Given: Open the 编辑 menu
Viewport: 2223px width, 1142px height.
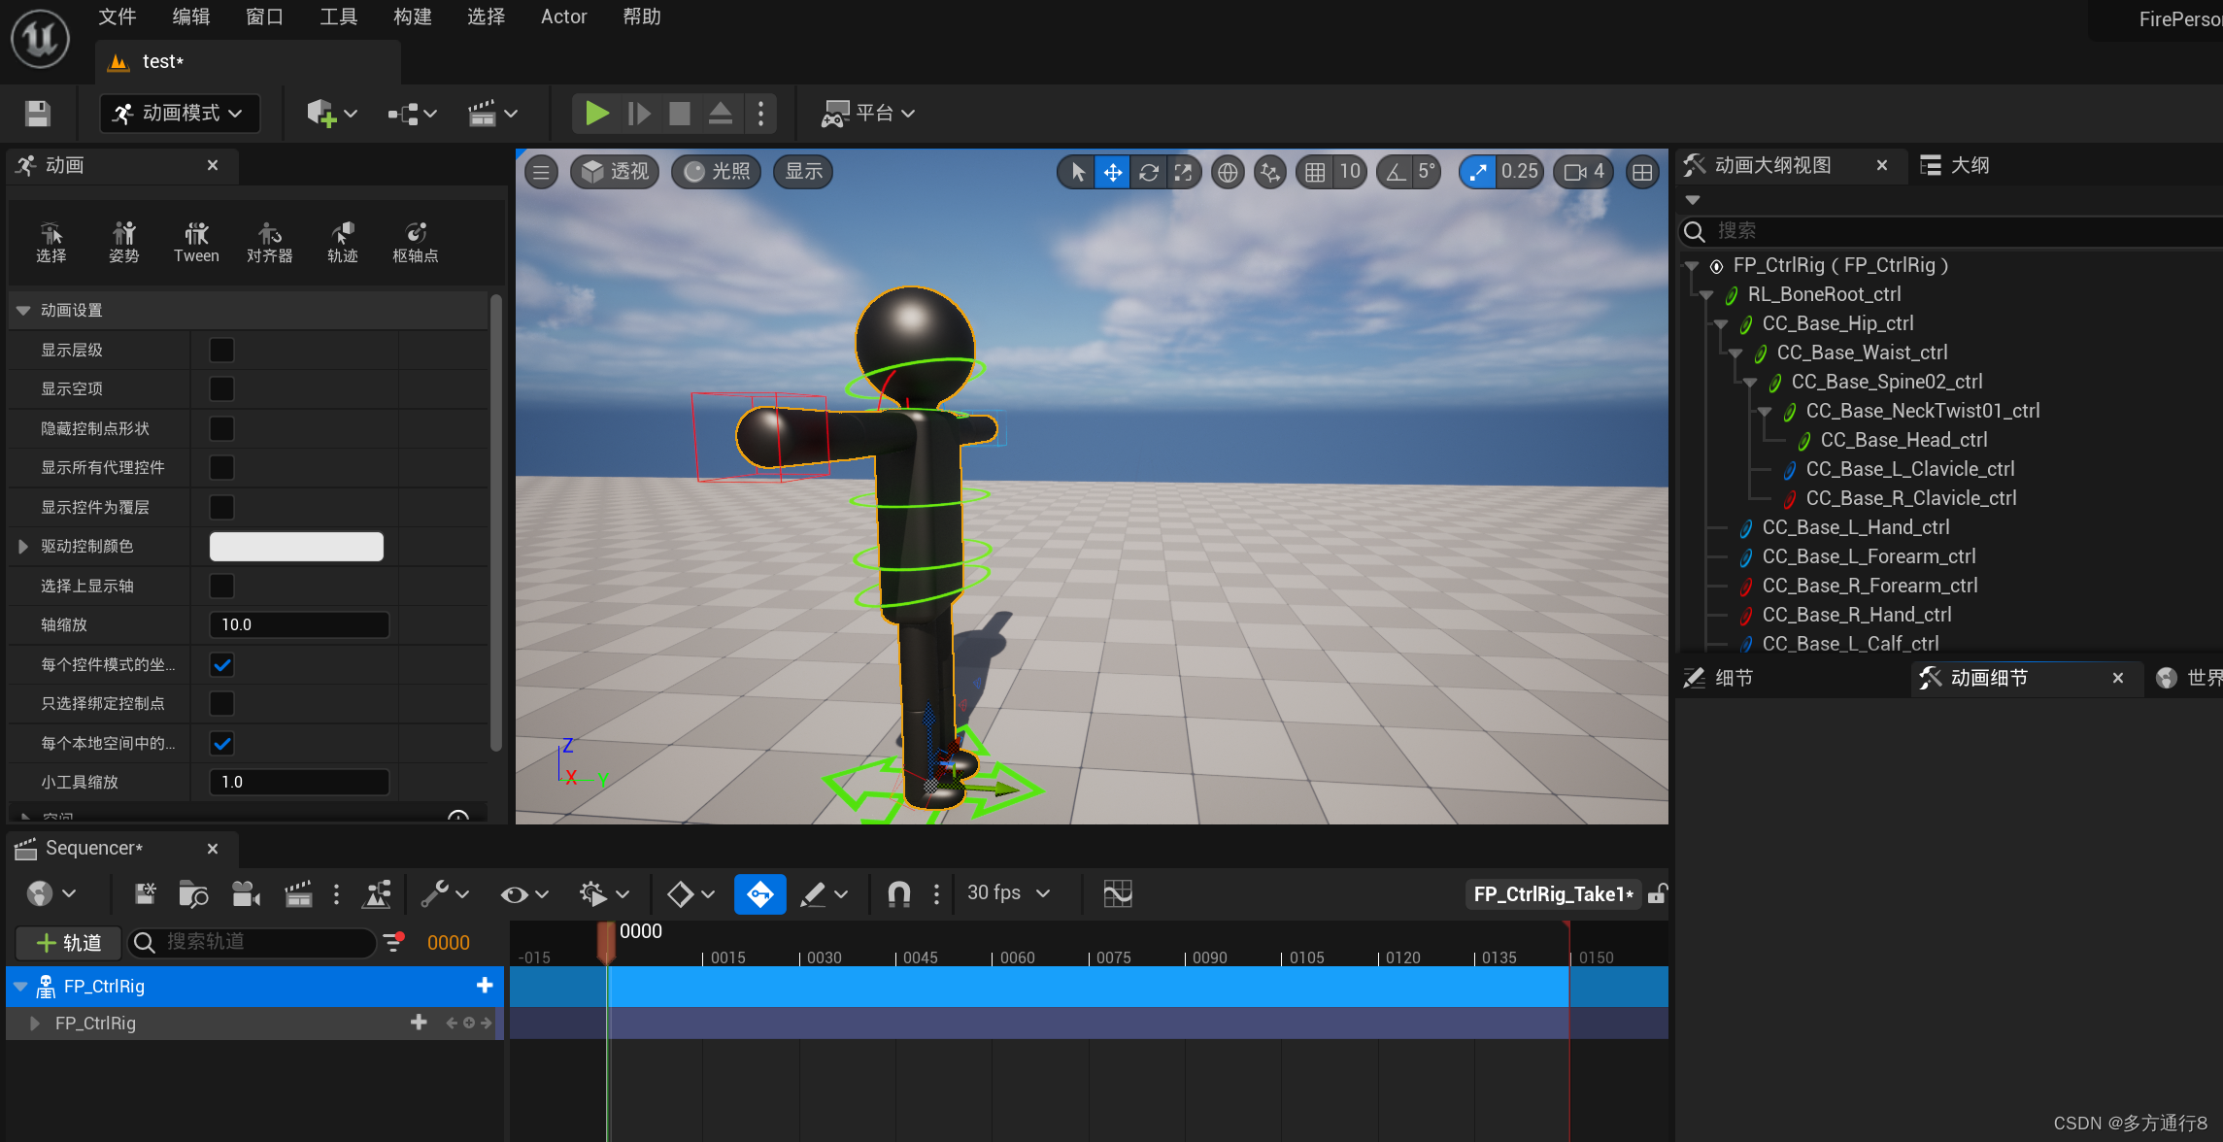Looking at the screenshot, I should point(191,17).
